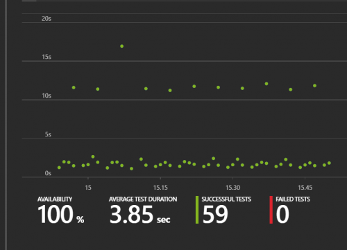Open the Average Test Duration 3.85 sec tile
The width and height of the screenshot is (347, 250).
click(x=143, y=211)
